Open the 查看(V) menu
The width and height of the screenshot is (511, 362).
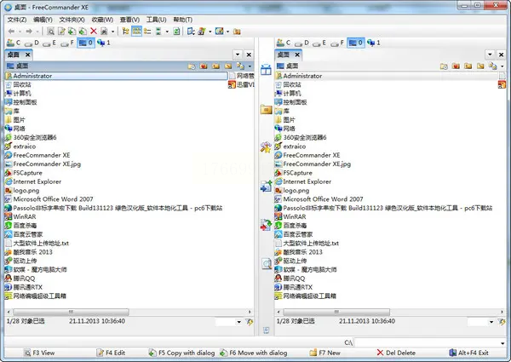129,20
